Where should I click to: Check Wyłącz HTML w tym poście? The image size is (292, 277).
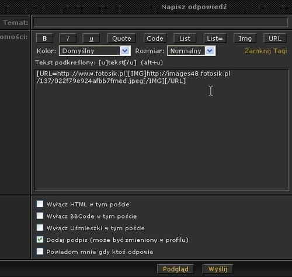tap(40, 204)
